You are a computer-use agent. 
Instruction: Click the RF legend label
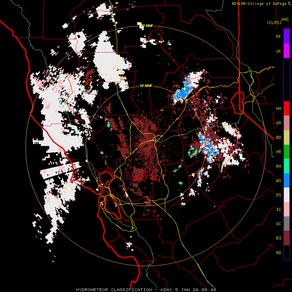tap(278, 36)
